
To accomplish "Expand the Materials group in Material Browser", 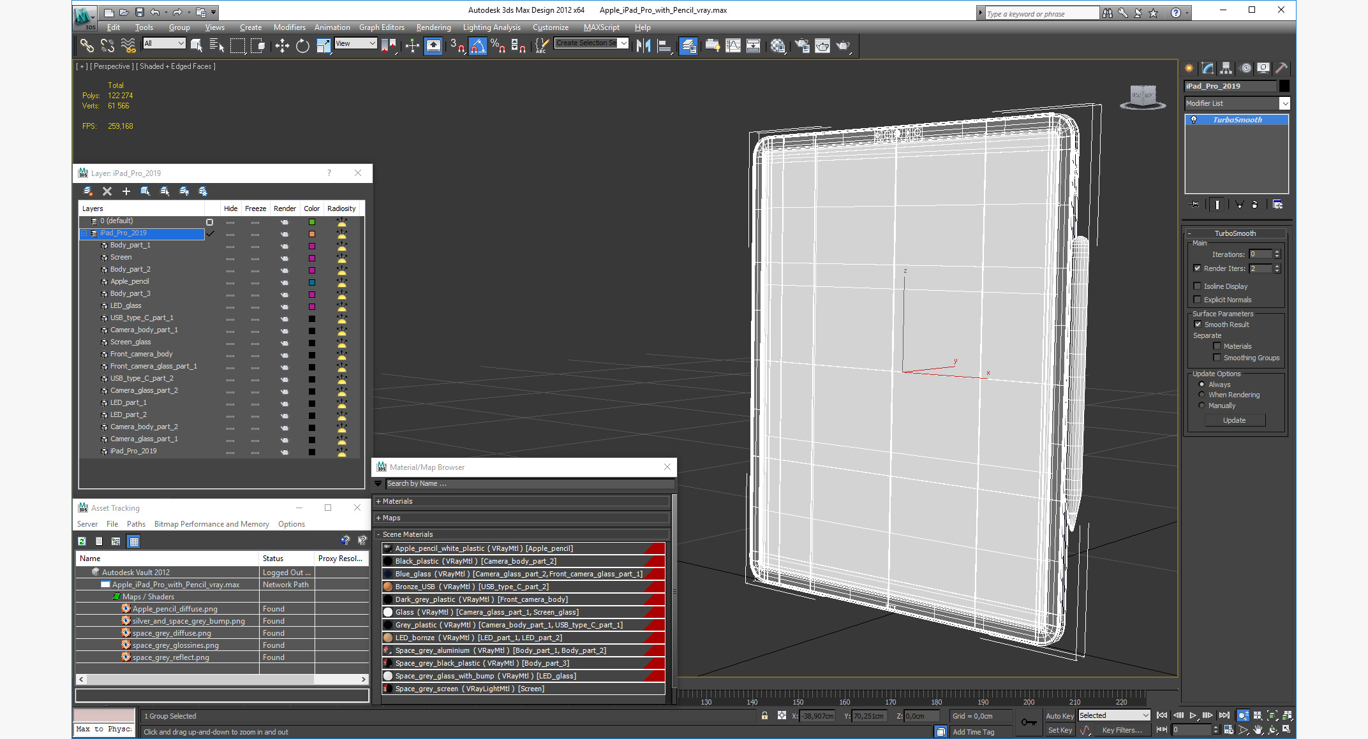I will [523, 501].
